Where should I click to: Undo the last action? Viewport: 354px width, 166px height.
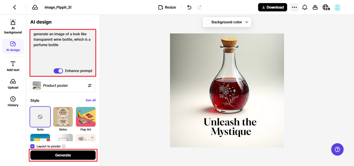[189, 7]
